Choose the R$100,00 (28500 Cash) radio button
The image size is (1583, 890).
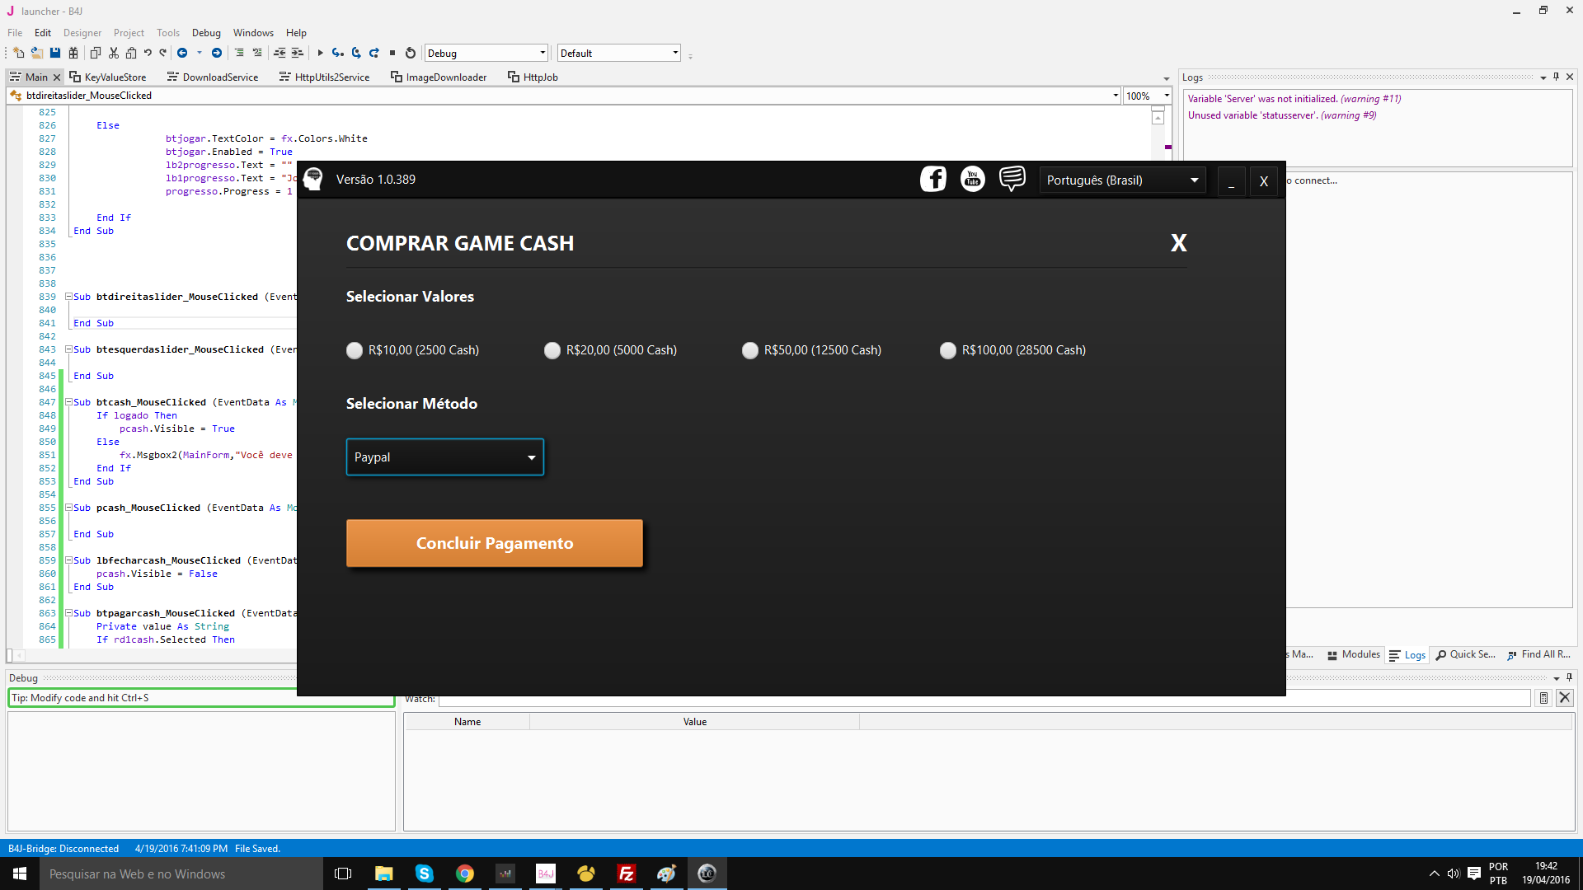tap(948, 350)
